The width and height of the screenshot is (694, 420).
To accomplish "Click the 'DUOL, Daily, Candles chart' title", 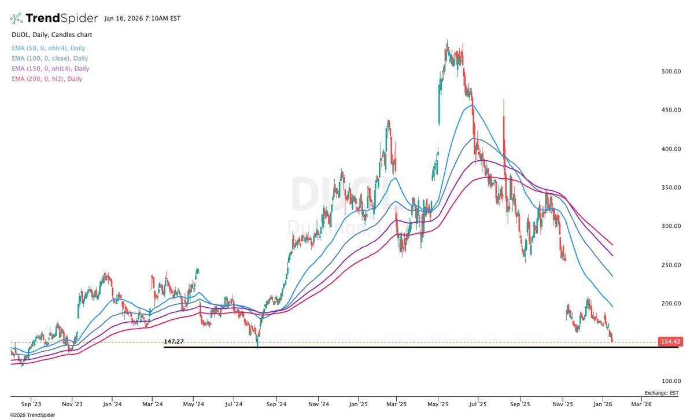I will [52, 35].
